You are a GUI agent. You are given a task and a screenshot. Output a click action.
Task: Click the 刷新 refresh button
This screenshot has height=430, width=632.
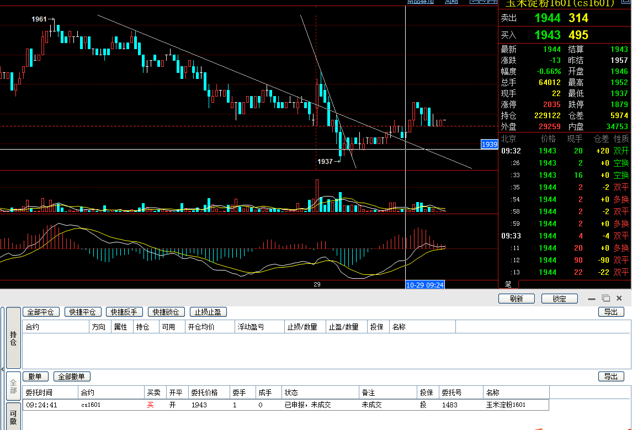(x=517, y=299)
